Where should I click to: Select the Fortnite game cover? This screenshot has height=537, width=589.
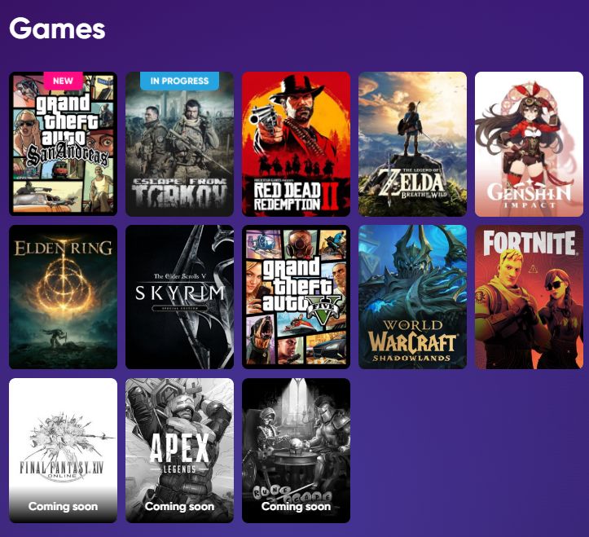pyautogui.click(x=529, y=297)
